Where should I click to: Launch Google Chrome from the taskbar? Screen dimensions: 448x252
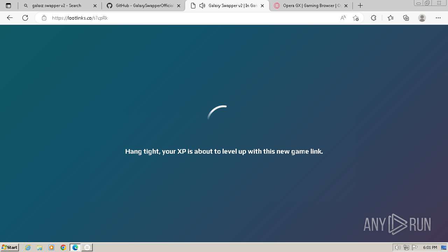click(63, 247)
